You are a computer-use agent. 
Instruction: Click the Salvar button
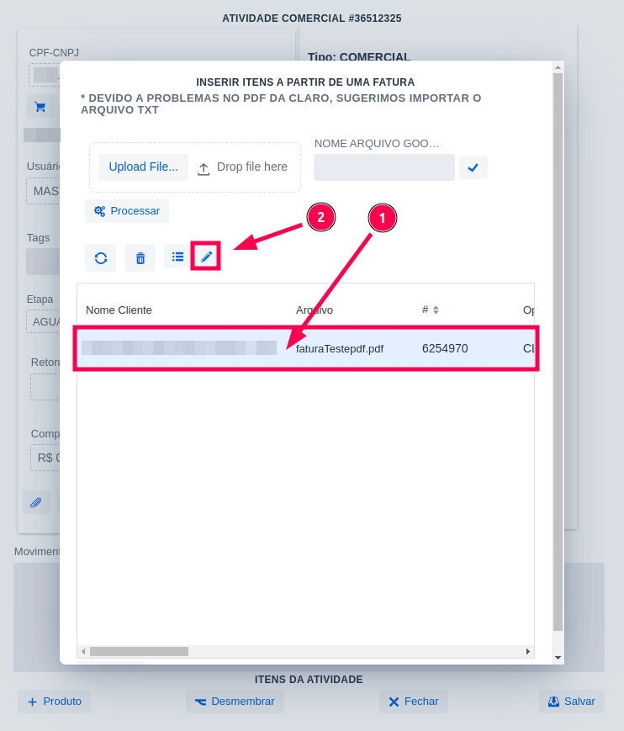(x=571, y=702)
